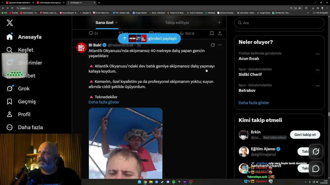Open floating Grok button
Viewport: 330px width, 185px height.
pos(316,152)
